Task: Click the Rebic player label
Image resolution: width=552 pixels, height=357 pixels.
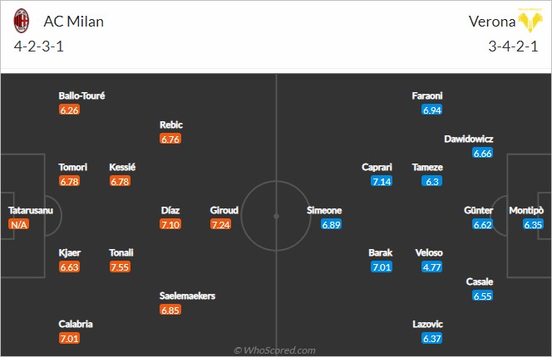Action: point(171,125)
